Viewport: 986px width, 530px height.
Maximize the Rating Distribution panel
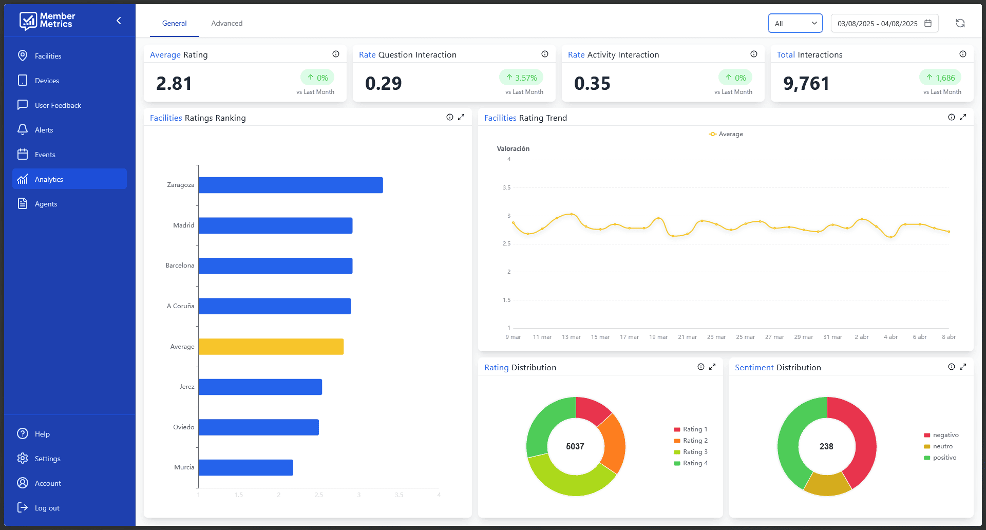712,367
